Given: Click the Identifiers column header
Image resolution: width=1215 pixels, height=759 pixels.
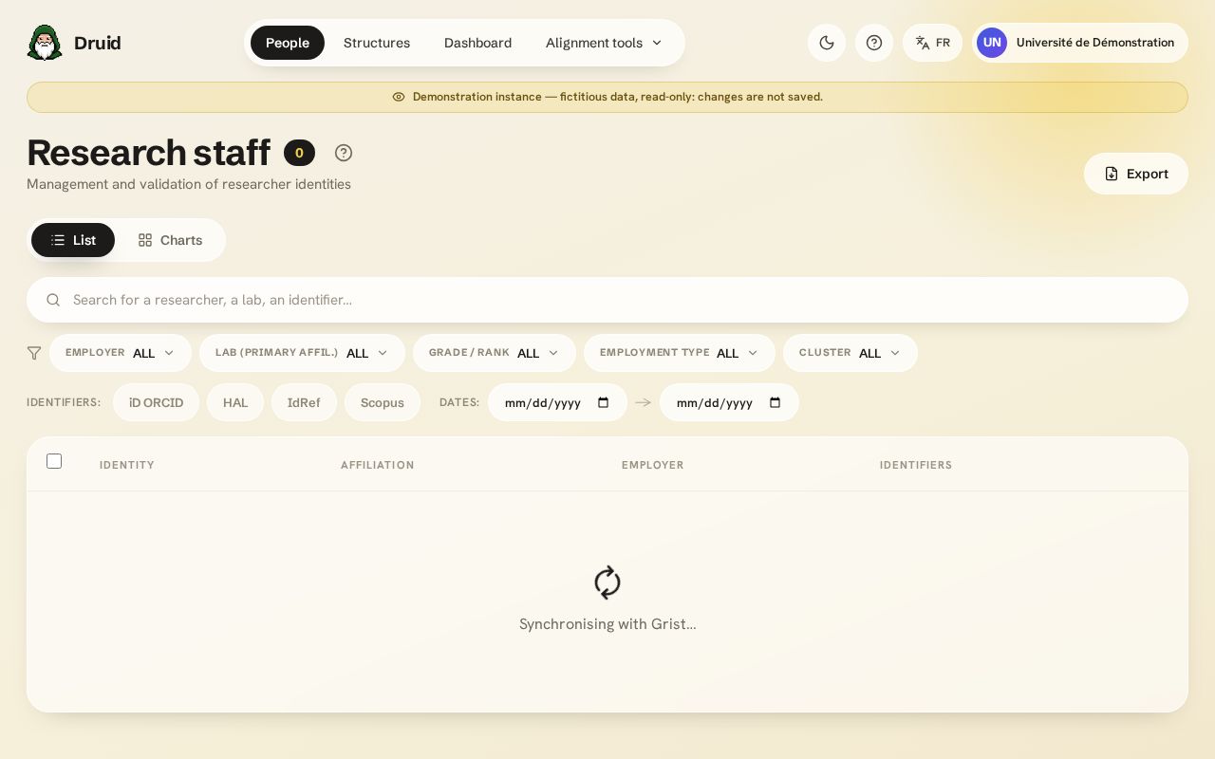Looking at the screenshot, I should [x=916, y=465].
